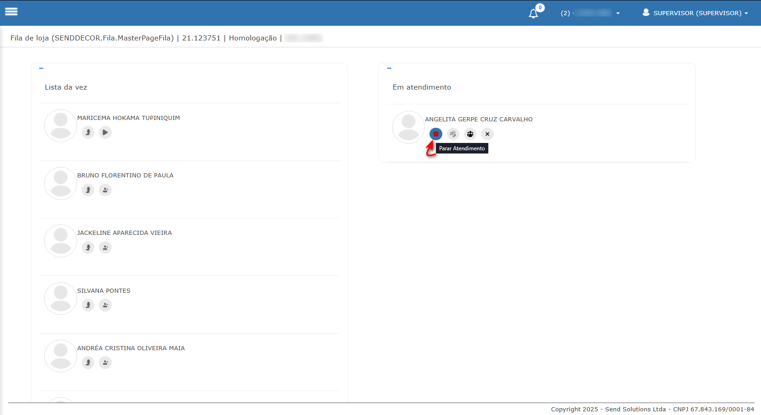Click the add-user icon under Andréa Cristina Oliveira Maia

point(105,363)
